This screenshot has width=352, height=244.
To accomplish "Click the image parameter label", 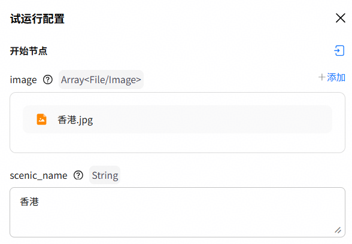I will coord(23,80).
